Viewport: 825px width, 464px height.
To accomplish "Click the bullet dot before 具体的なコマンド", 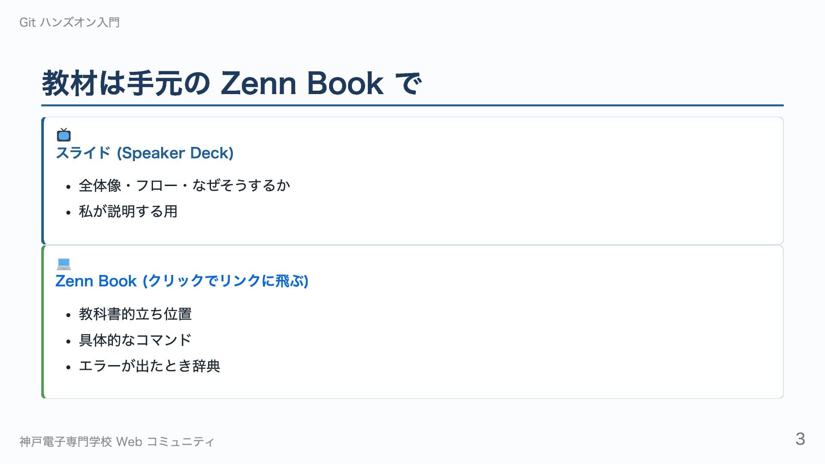I will click(x=68, y=342).
